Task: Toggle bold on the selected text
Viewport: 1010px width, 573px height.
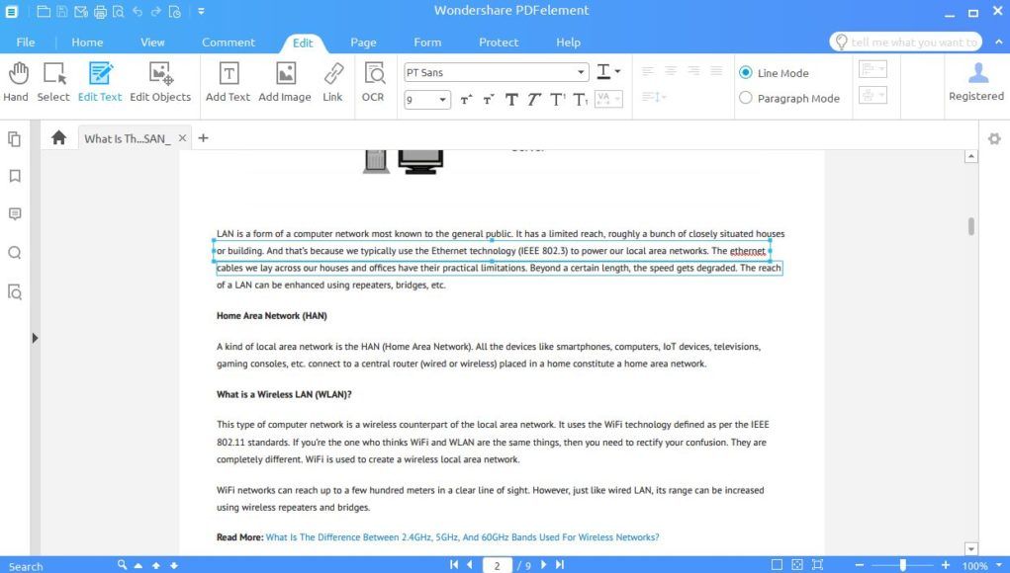Action: point(511,100)
